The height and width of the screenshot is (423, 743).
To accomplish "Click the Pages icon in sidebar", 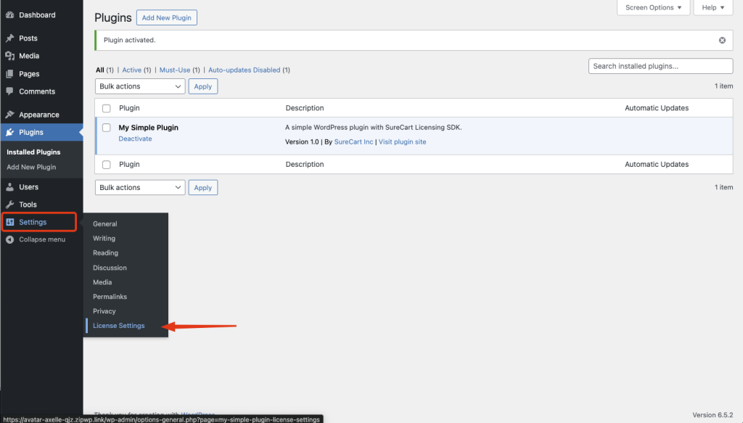I will click(9, 74).
